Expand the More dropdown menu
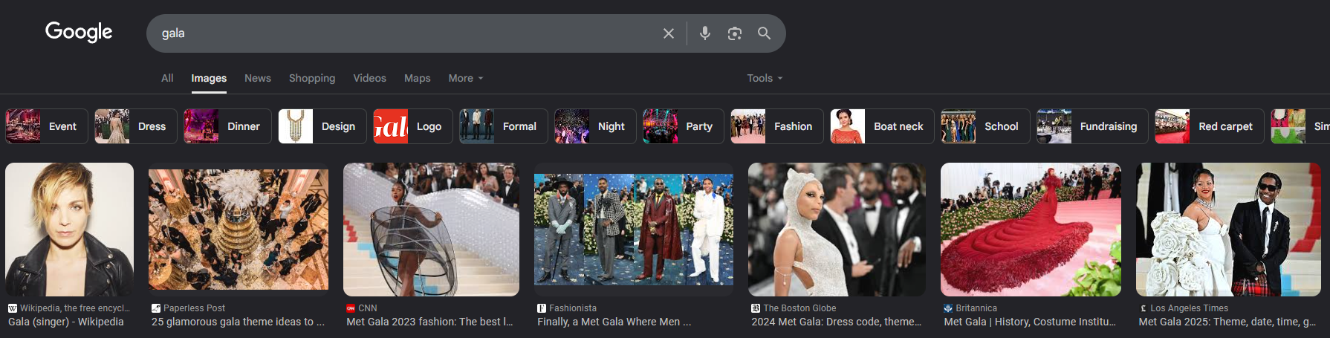The width and height of the screenshot is (1330, 338). [x=466, y=78]
